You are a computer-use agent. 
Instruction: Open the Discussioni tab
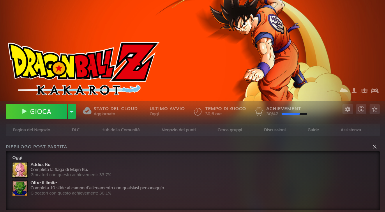275,130
